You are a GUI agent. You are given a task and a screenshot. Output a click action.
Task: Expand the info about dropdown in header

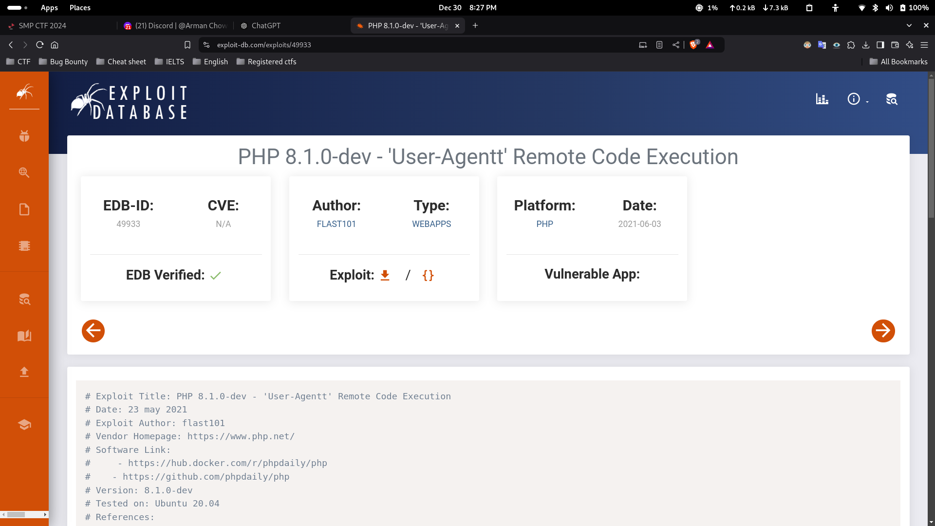click(x=858, y=99)
